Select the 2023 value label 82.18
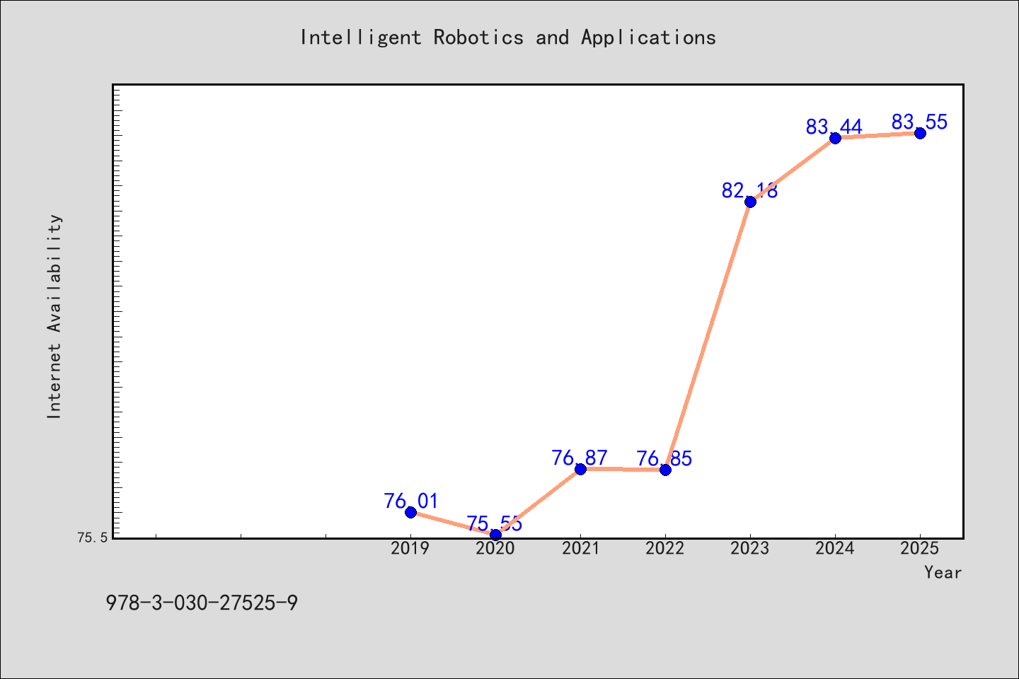1019x679 pixels. [x=749, y=190]
